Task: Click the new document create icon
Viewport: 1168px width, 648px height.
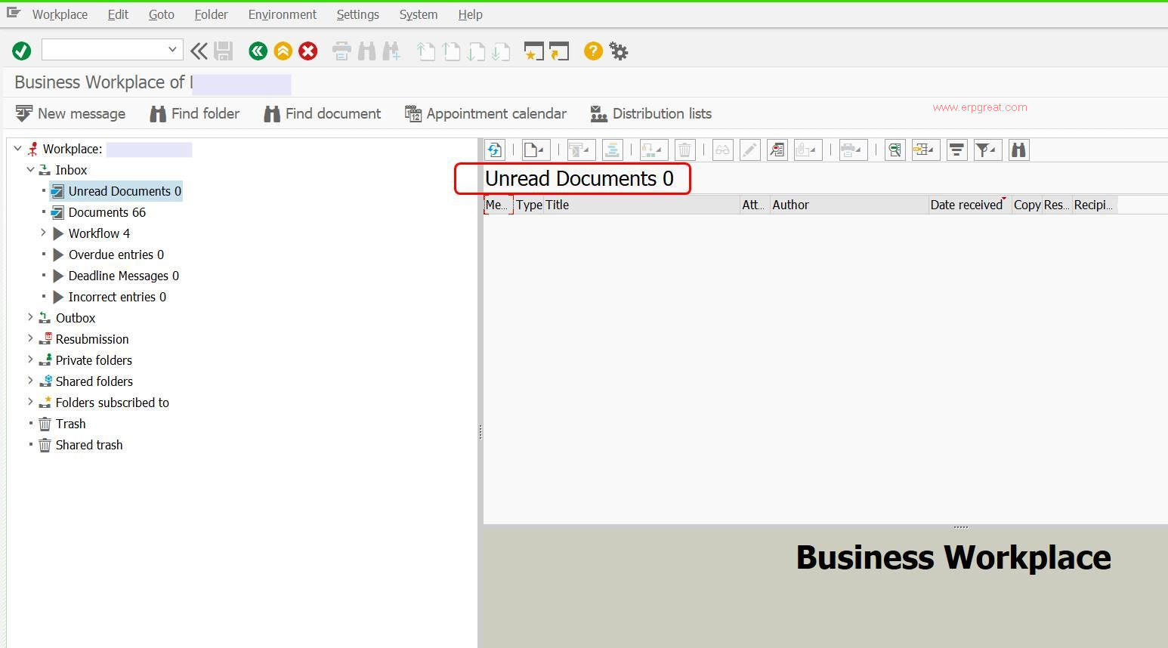Action: pos(535,150)
